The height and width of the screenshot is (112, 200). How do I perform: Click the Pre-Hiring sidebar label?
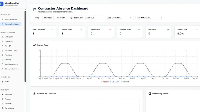pyautogui.click(x=8, y=55)
